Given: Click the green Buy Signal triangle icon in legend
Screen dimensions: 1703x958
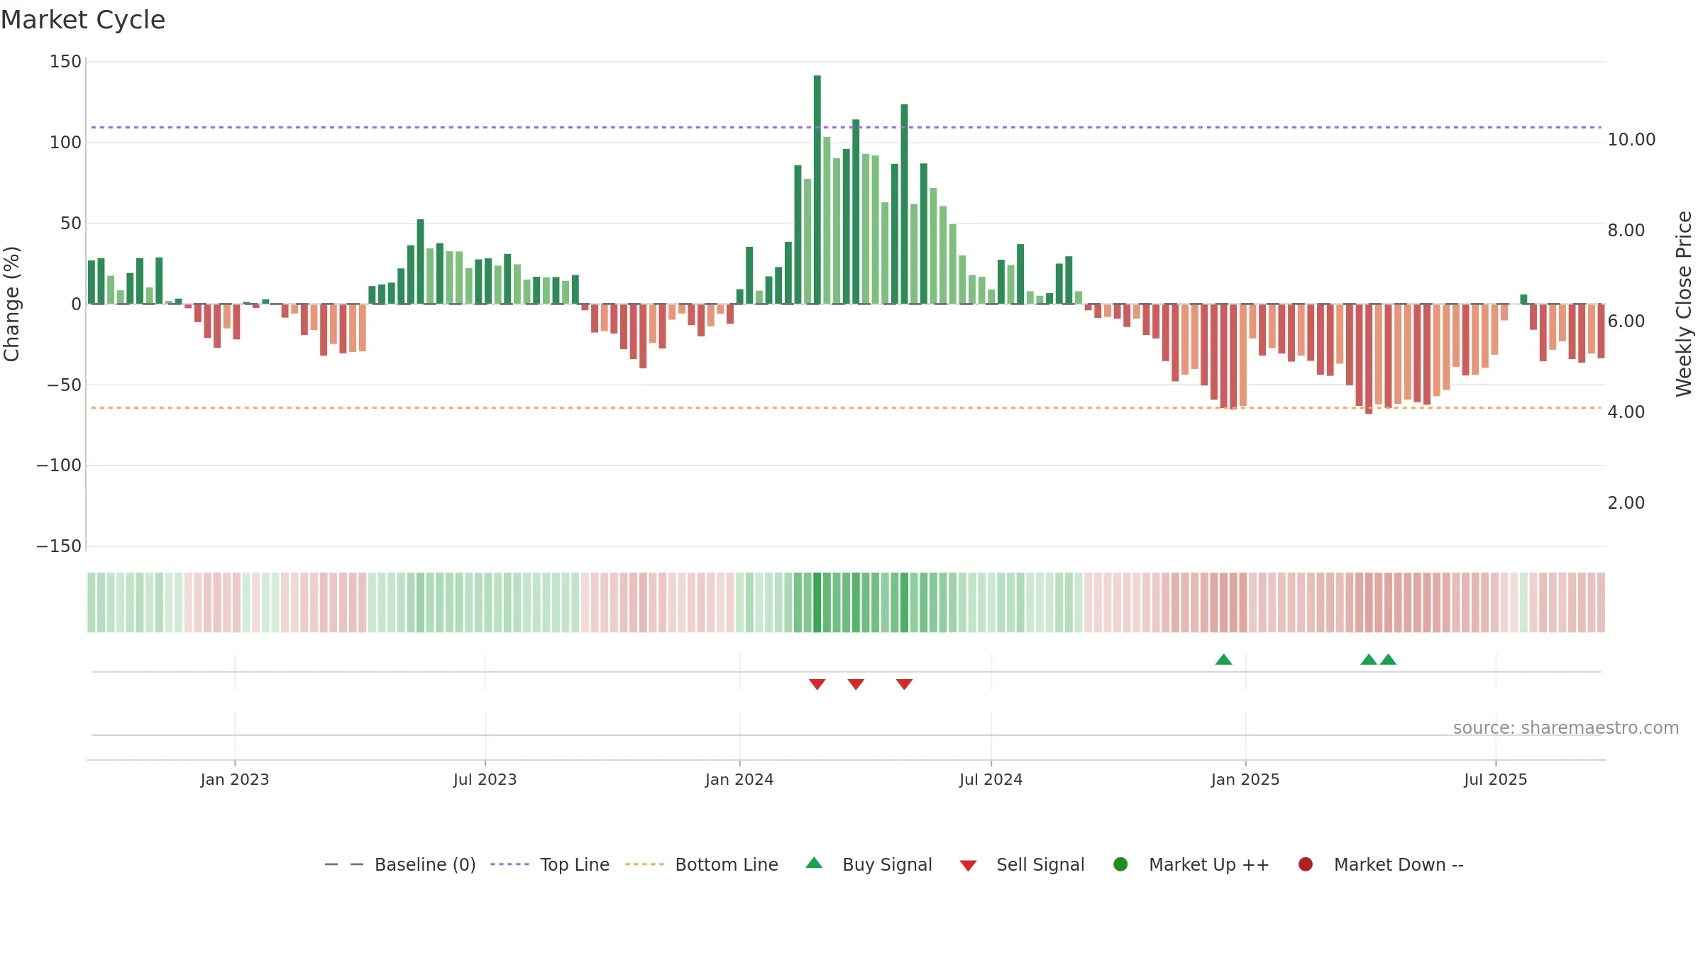Looking at the screenshot, I should click(x=814, y=863).
